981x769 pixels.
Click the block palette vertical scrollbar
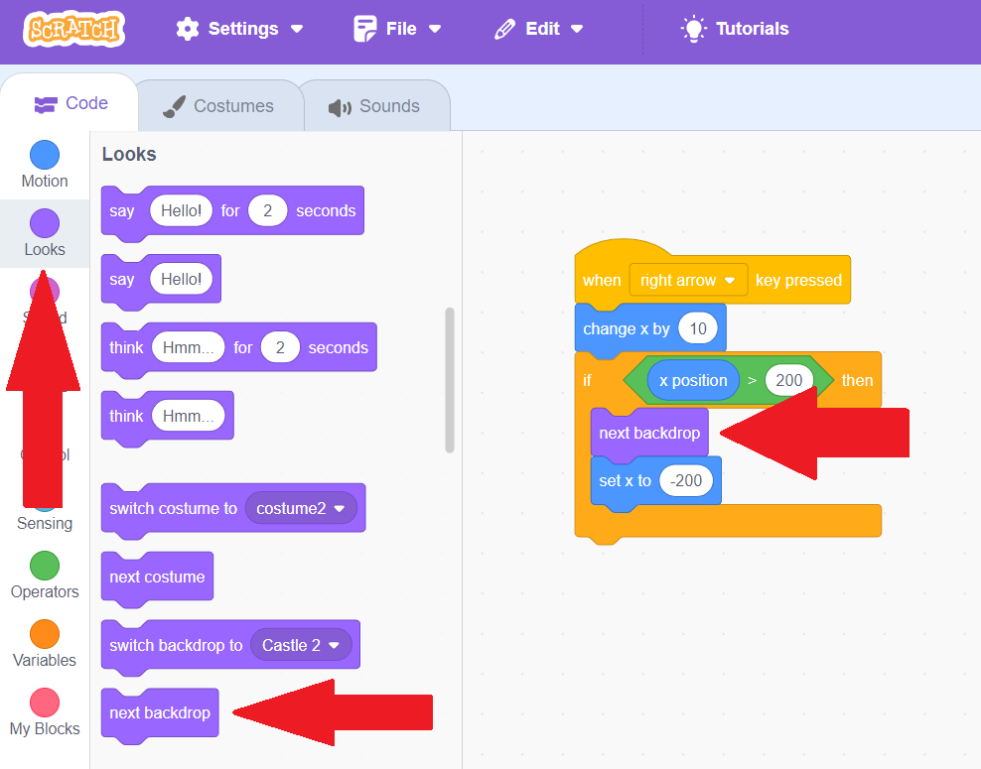click(449, 380)
